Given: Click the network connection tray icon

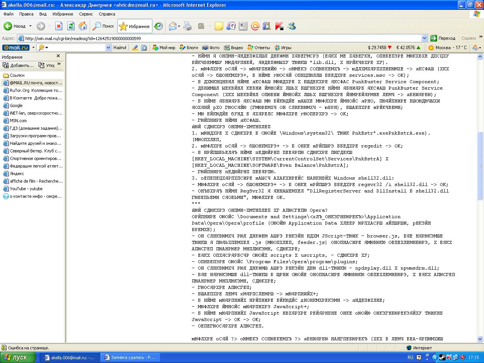Looking at the screenshot, I should click(455, 357).
